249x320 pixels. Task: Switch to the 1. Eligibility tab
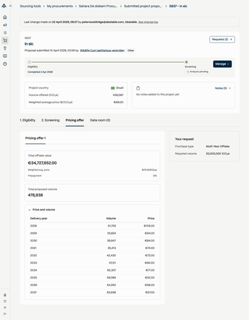tap(28, 120)
